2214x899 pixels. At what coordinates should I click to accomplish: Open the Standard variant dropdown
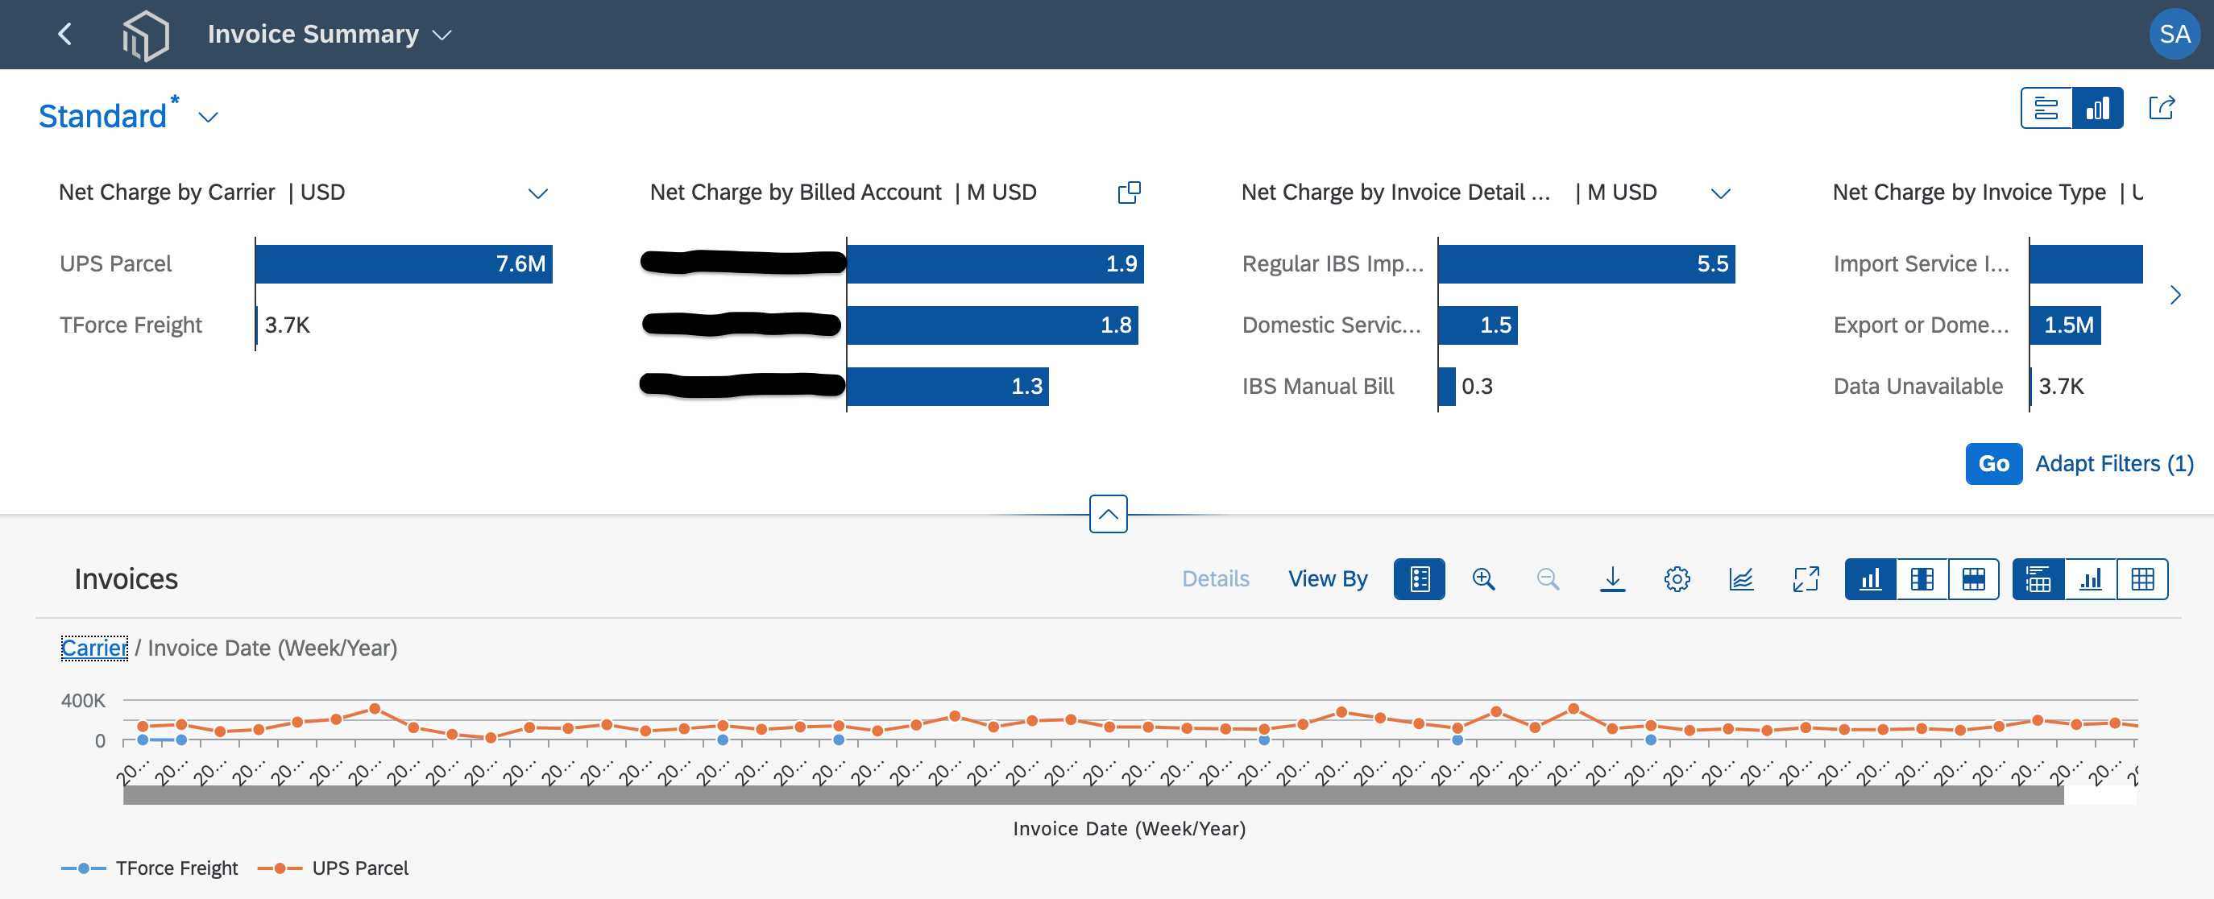pyautogui.click(x=208, y=117)
